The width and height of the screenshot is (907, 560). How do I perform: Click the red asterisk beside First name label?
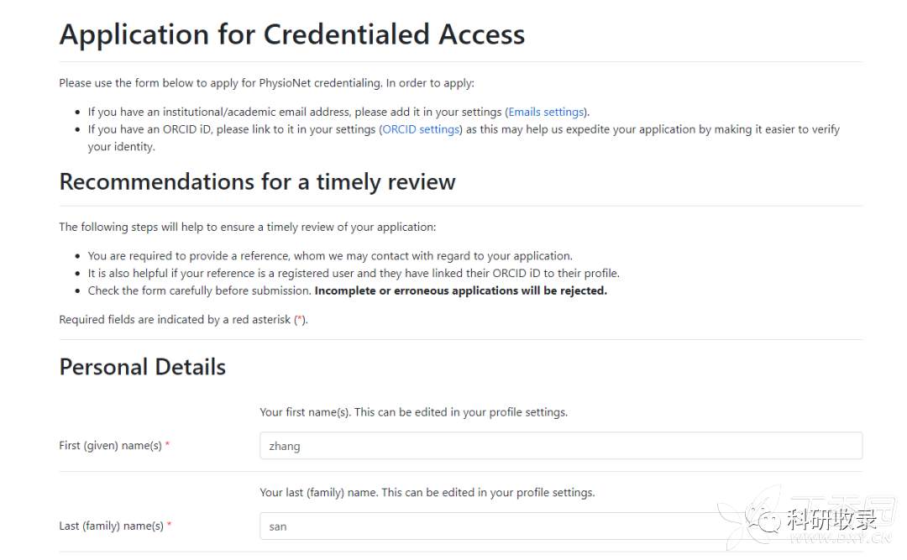167,446
